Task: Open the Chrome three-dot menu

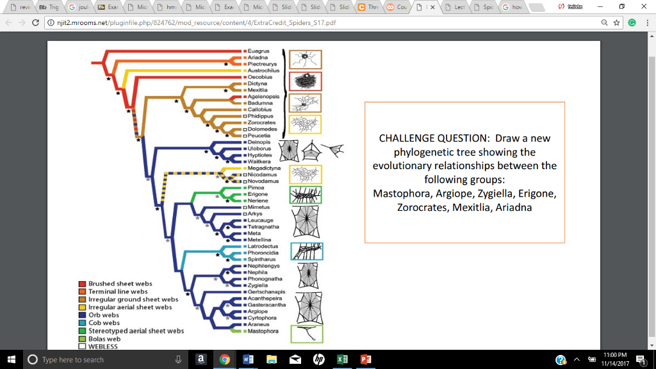Action: pyautogui.click(x=646, y=22)
